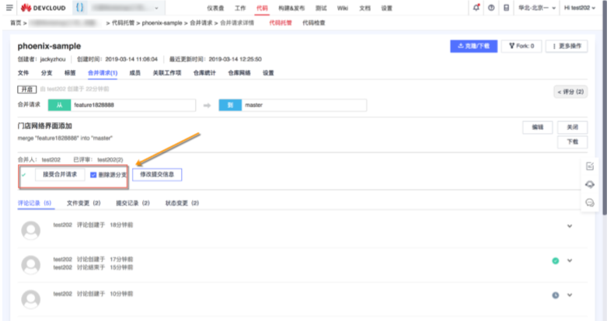Switch to the repository Settings tab

coord(268,73)
